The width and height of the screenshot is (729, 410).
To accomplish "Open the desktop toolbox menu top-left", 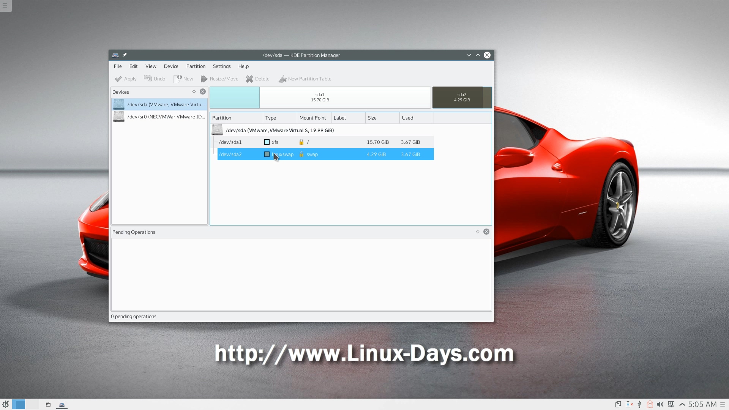I will 5,6.
